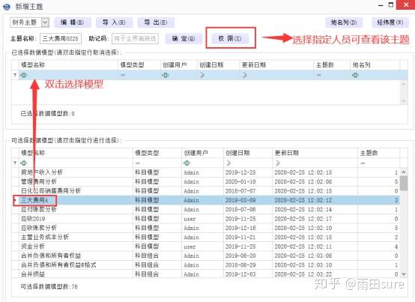The image size is (415, 302).
Task: Click the funnel icon of lower table filter row
Action: [15, 163]
